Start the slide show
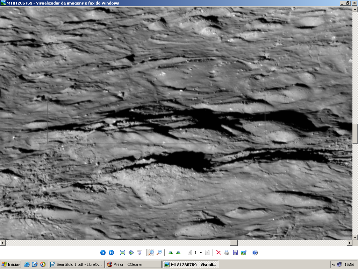358x269 pixels. pyautogui.click(x=139, y=253)
